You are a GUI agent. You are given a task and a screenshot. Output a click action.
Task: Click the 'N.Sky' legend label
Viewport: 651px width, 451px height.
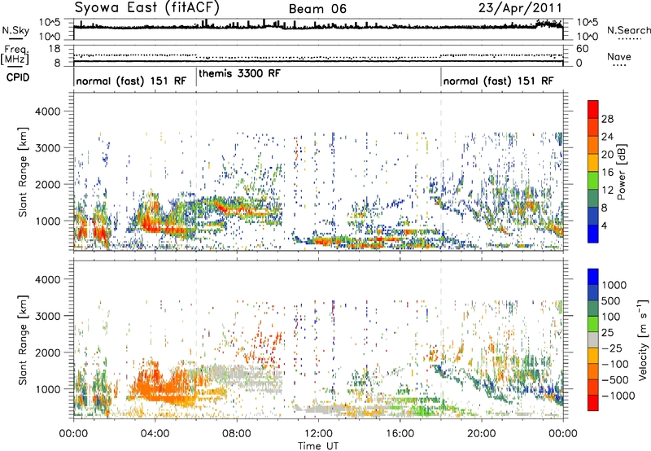(x=15, y=30)
